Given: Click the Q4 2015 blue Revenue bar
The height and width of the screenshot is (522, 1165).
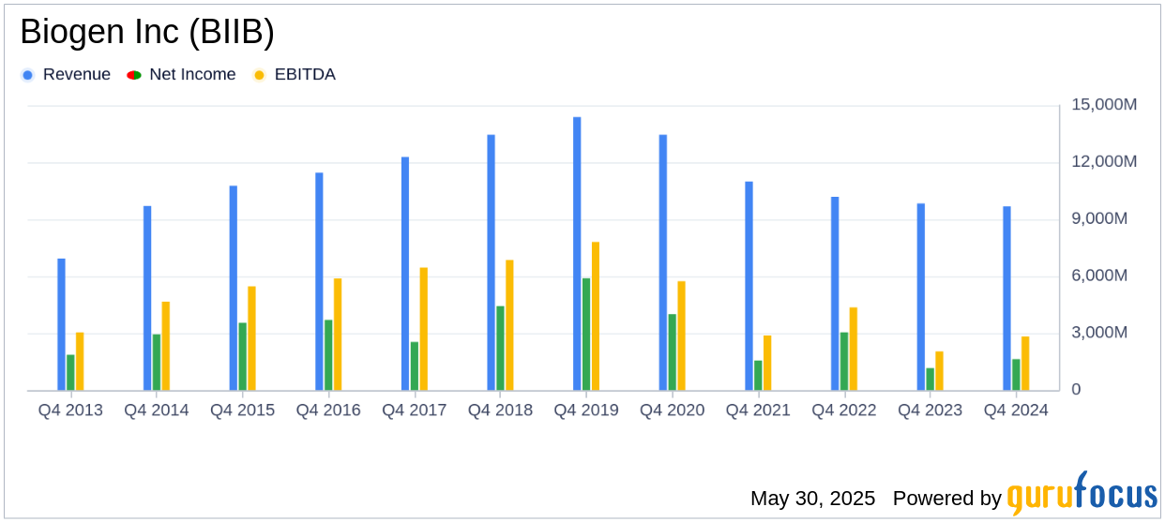Looking at the screenshot, I should (x=234, y=288).
